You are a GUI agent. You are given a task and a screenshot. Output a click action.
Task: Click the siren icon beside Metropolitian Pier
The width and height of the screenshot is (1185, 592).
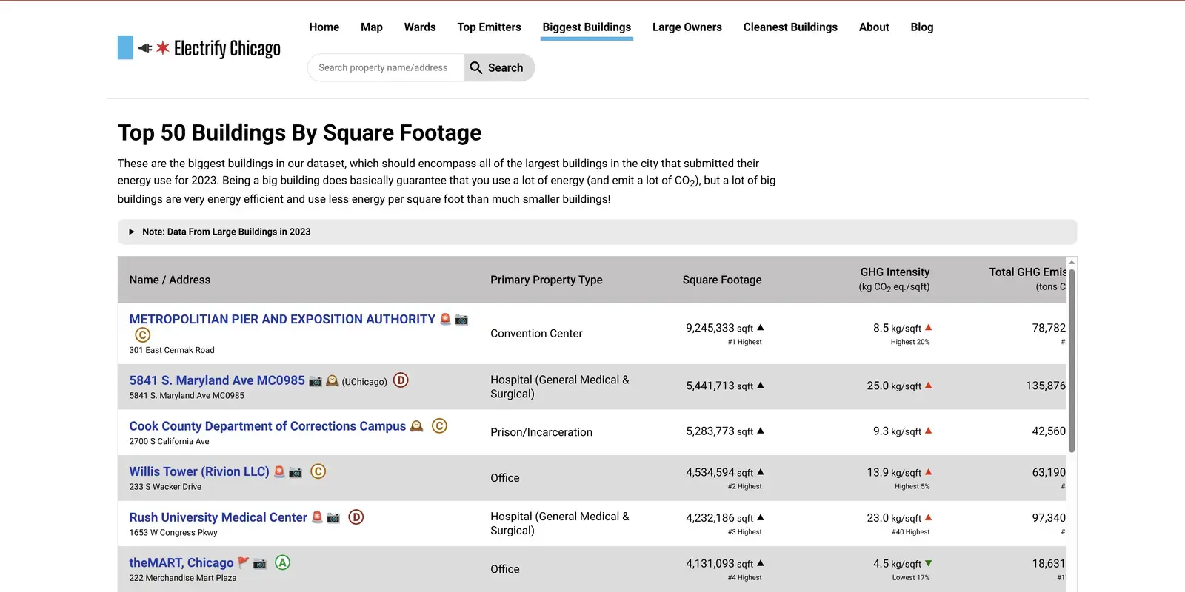[x=445, y=319]
